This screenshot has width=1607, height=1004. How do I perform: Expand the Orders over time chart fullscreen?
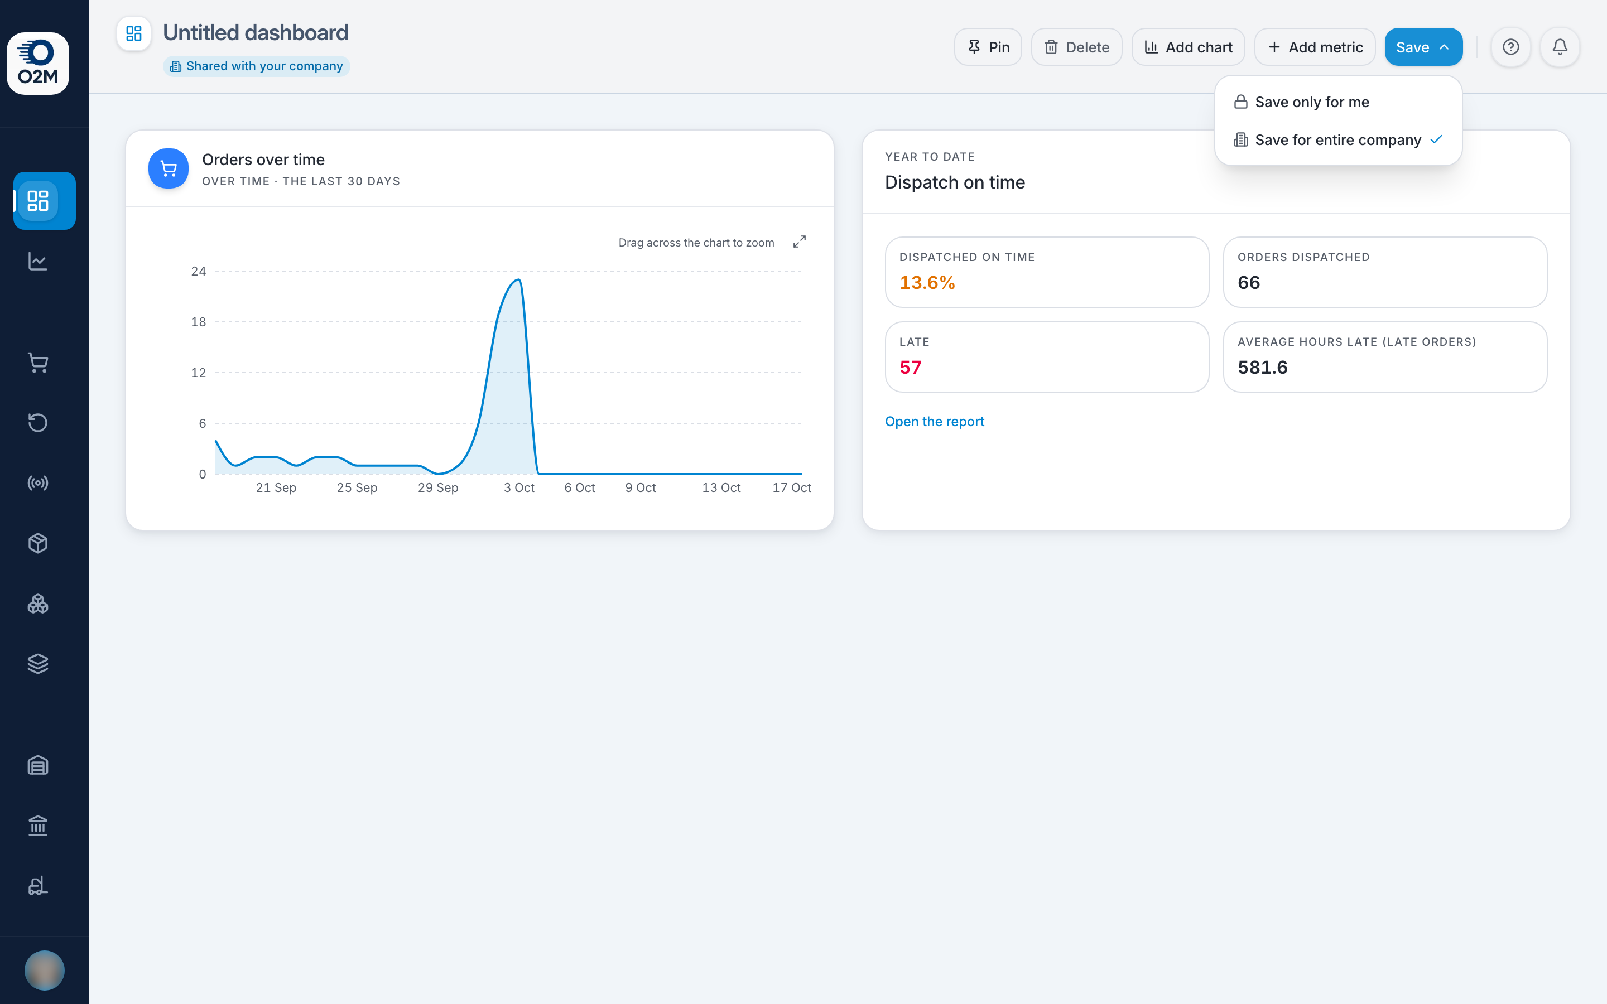[800, 242]
